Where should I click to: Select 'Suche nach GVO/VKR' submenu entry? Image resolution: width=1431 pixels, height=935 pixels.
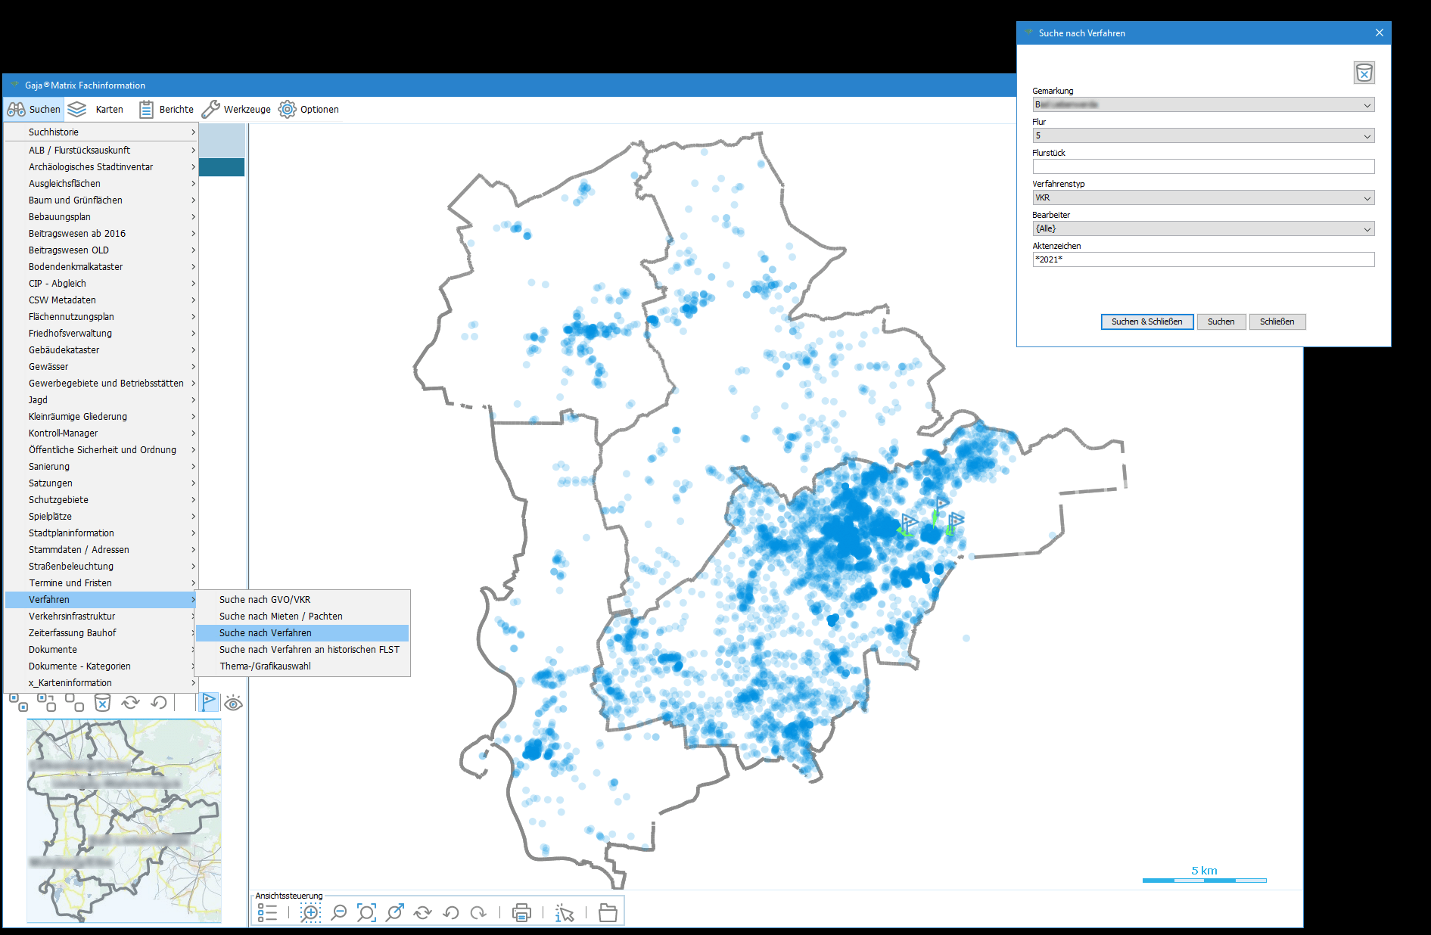coord(265,600)
